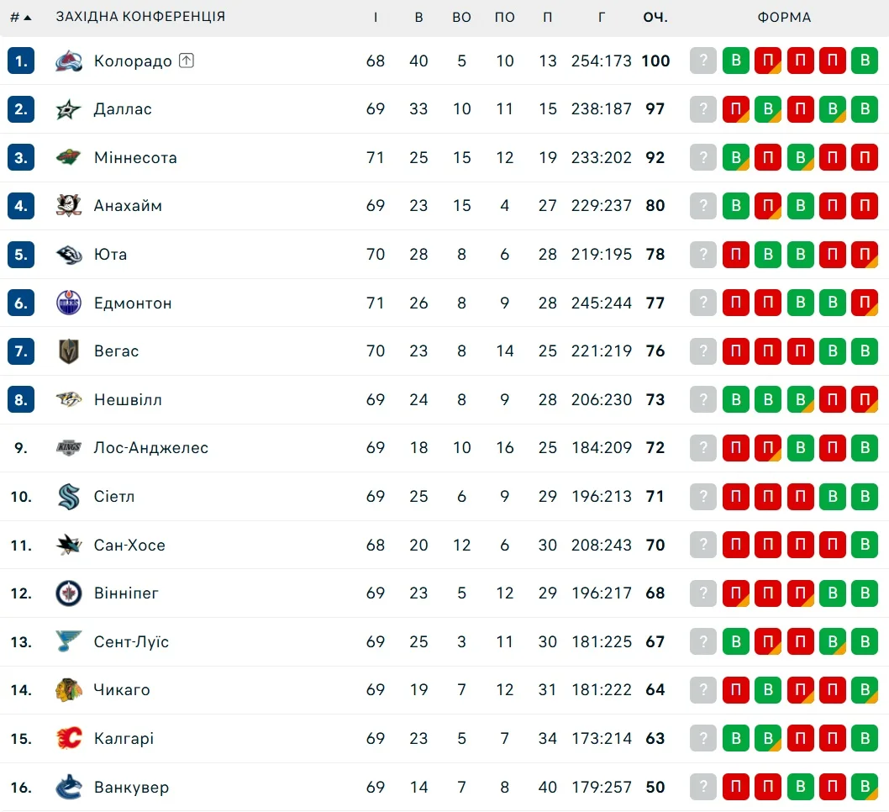
Task: Click the Dallas Stars logo icon
Action: tap(69, 109)
